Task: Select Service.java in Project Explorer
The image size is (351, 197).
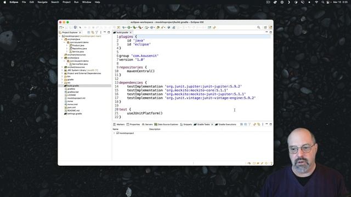Action: point(78,51)
